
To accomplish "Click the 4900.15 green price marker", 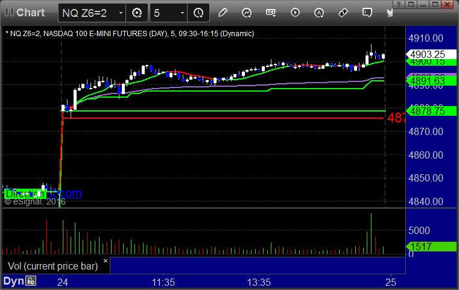I will pos(431,62).
